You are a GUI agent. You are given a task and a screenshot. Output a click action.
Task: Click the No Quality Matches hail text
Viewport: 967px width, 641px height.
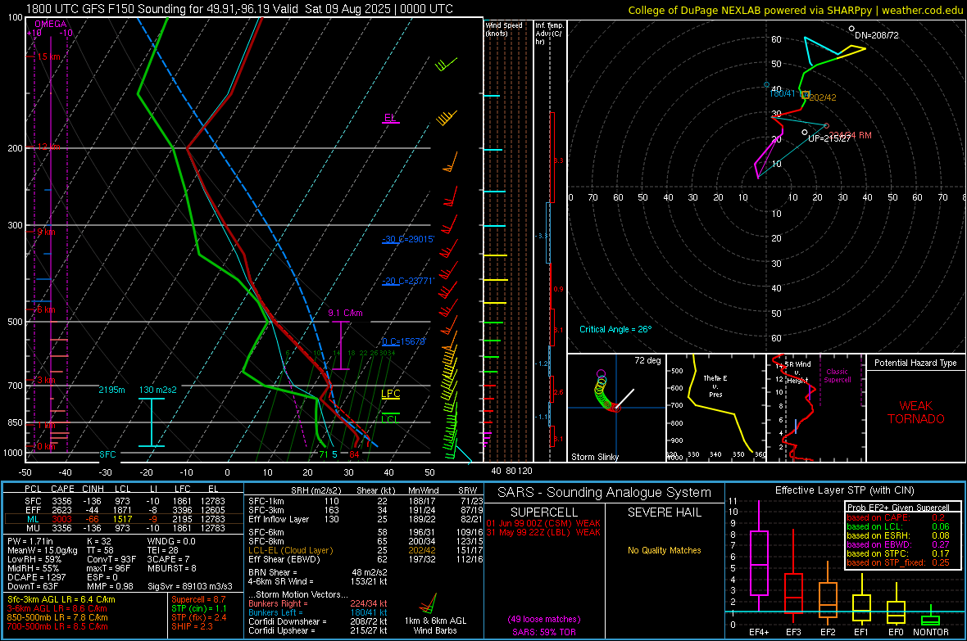point(664,550)
